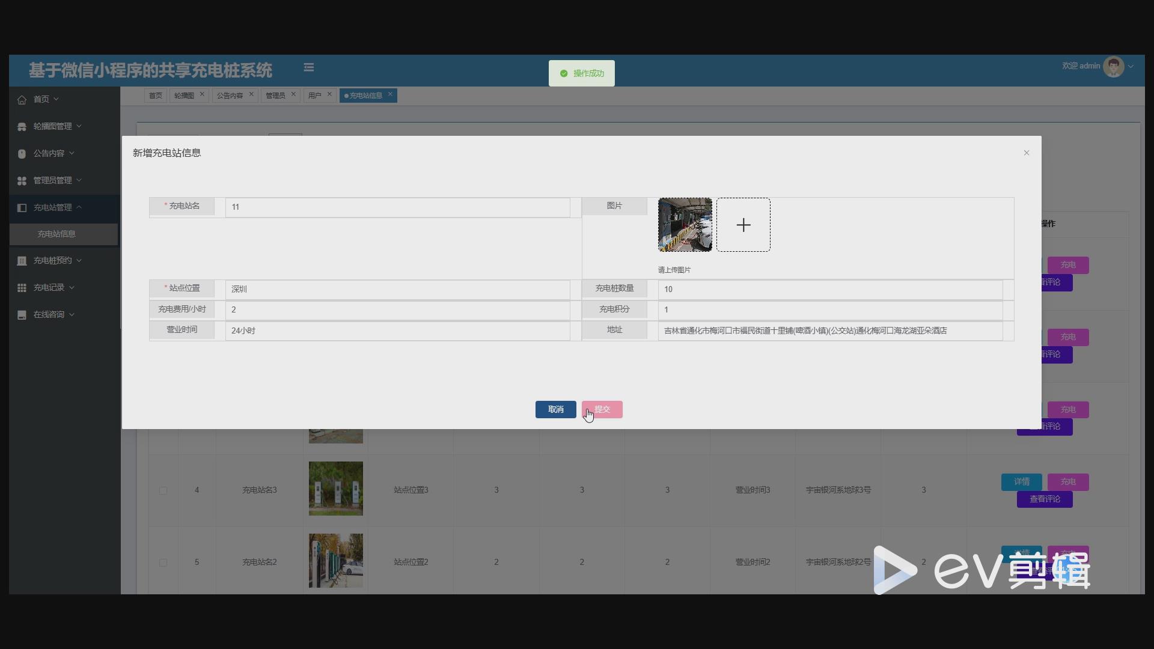Switch to the 用户 tab
This screenshot has height=649, width=1154.
314,96
